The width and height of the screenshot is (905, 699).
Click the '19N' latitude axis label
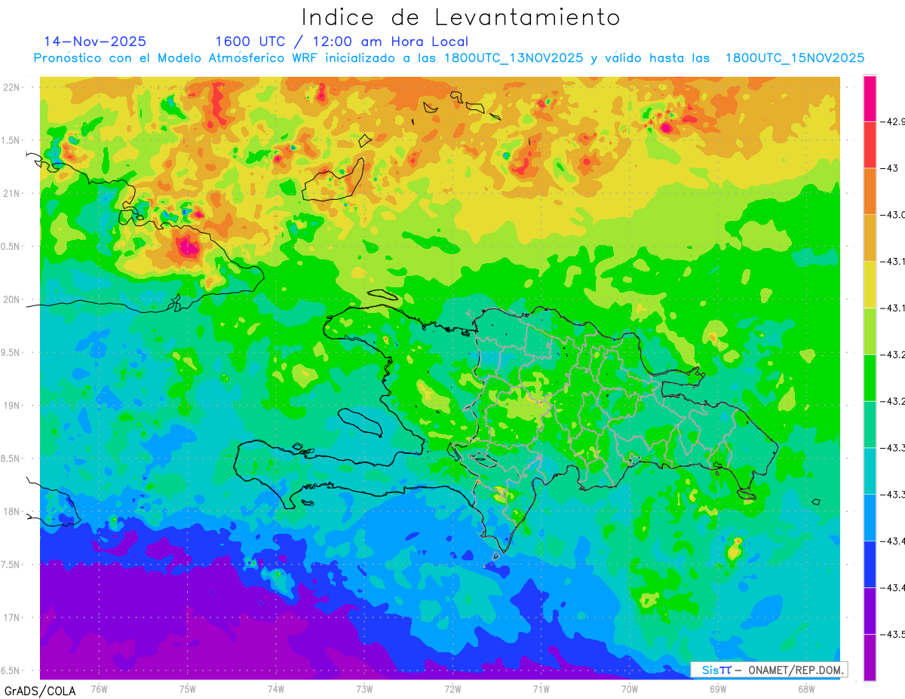tap(12, 406)
